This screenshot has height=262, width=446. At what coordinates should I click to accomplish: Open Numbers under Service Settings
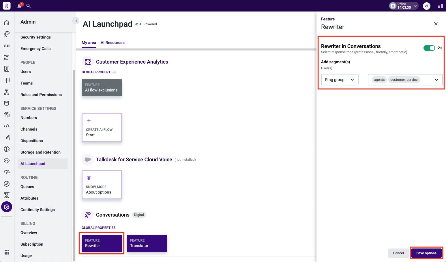29,118
